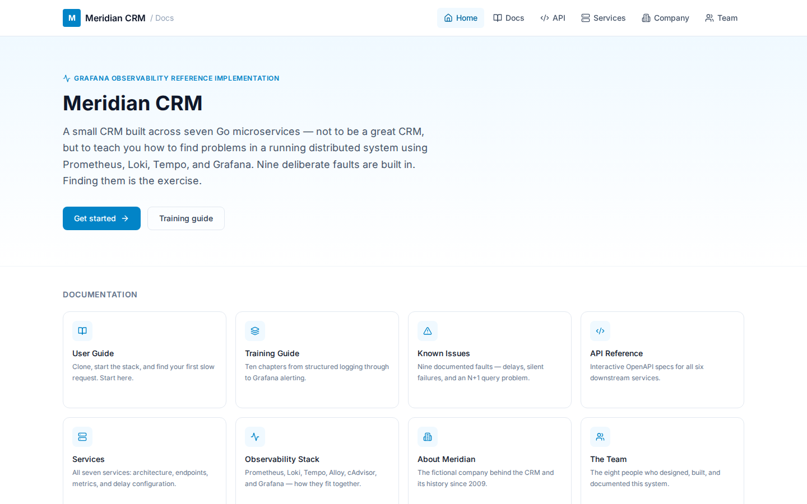Image resolution: width=807 pixels, height=504 pixels.
Task: Open the Team navigation item
Action: tap(721, 18)
